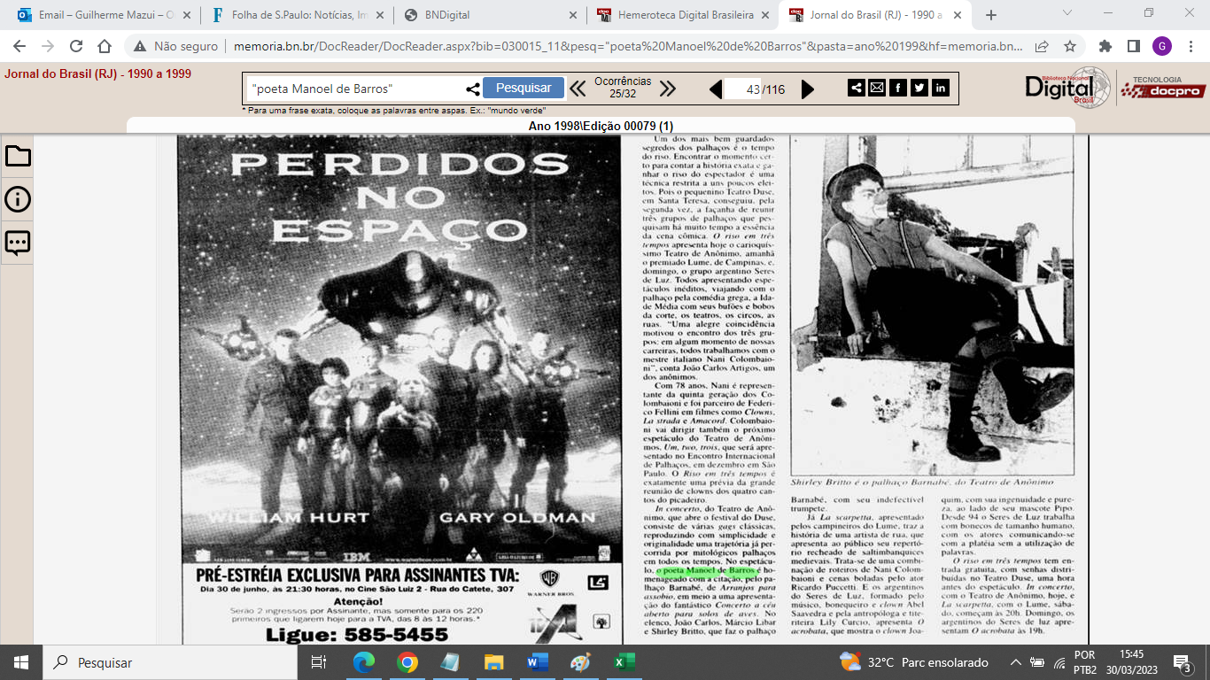Click the page number field showing 43
The image size is (1210, 680).
point(742,89)
